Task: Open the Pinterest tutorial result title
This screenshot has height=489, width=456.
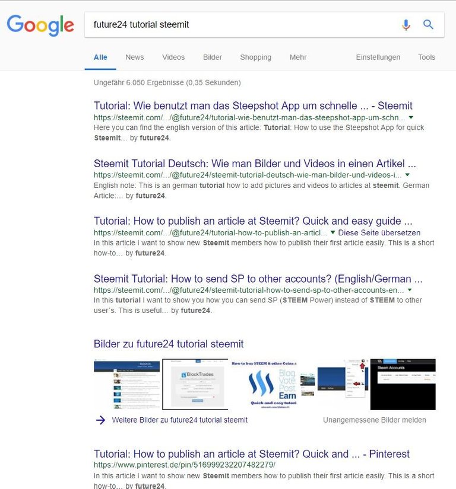Action: point(251,454)
